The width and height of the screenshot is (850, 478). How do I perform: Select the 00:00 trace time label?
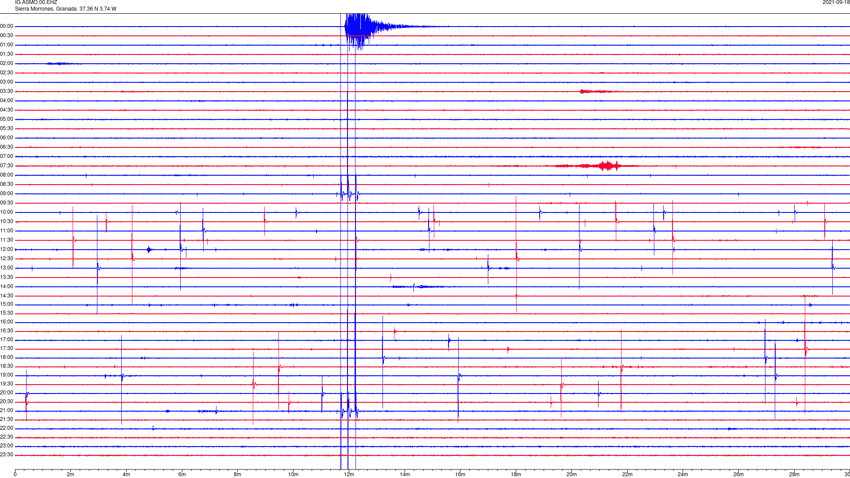[x=7, y=27]
